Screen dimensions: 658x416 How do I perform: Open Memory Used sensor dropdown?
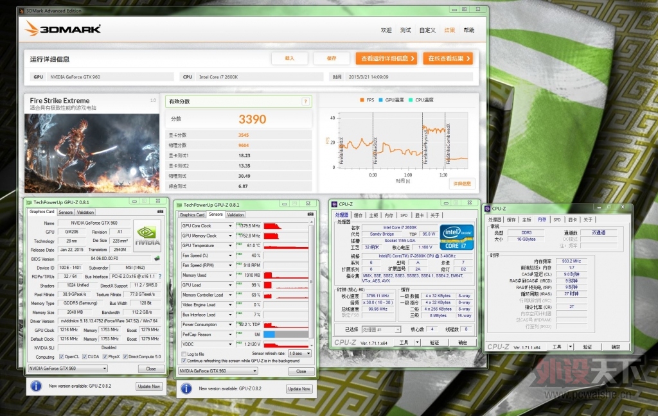pyautogui.click(x=230, y=275)
